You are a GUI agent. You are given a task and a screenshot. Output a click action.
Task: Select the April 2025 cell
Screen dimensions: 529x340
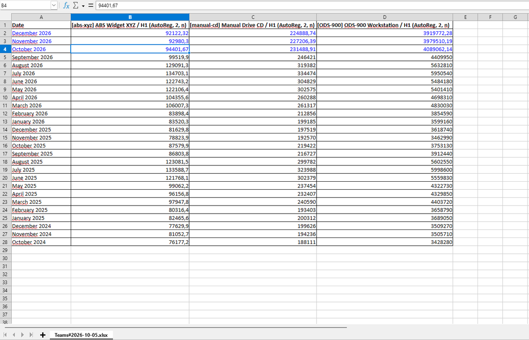point(41,194)
